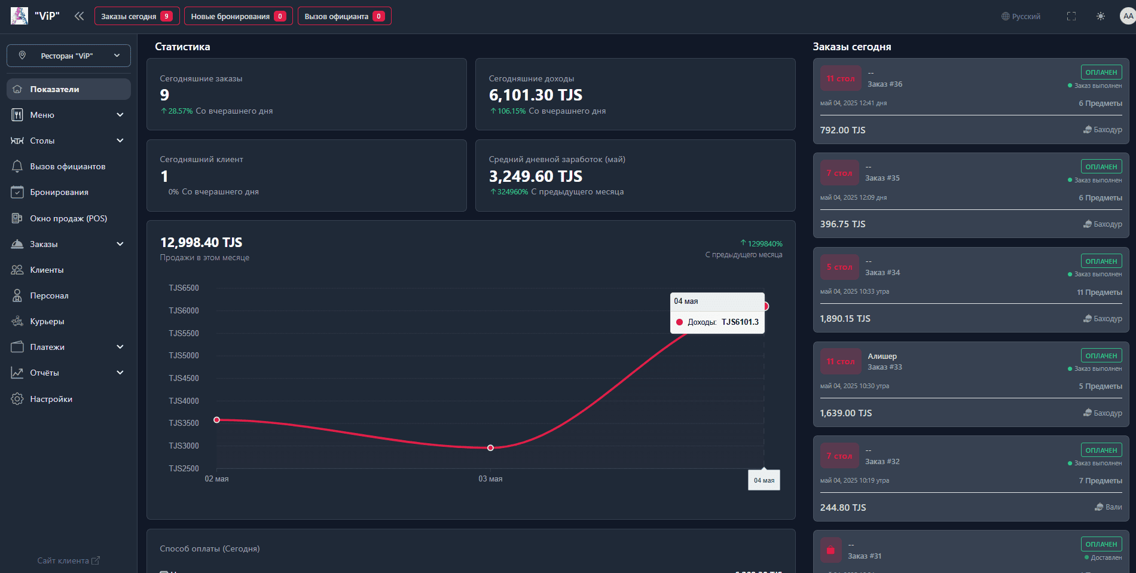Click the Столы table icon
Screen dimensions: 1136x573
point(17,141)
